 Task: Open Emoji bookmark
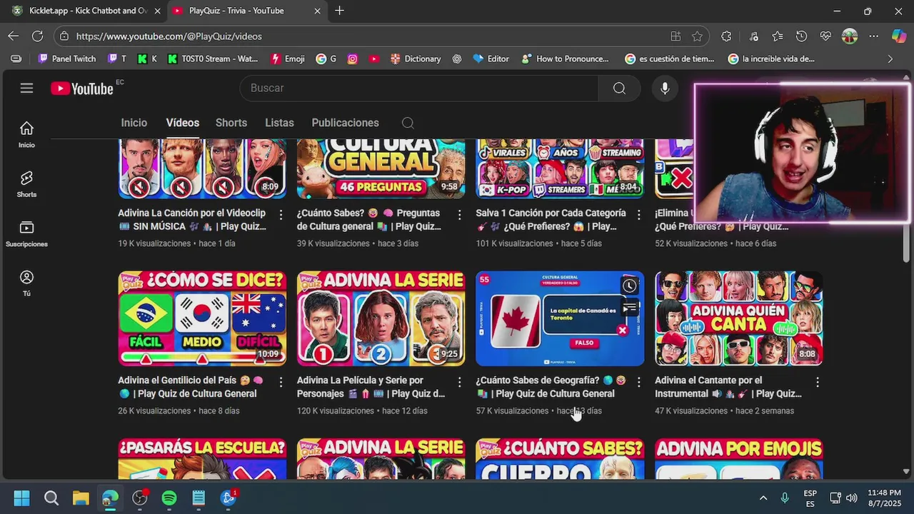[288, 59]
